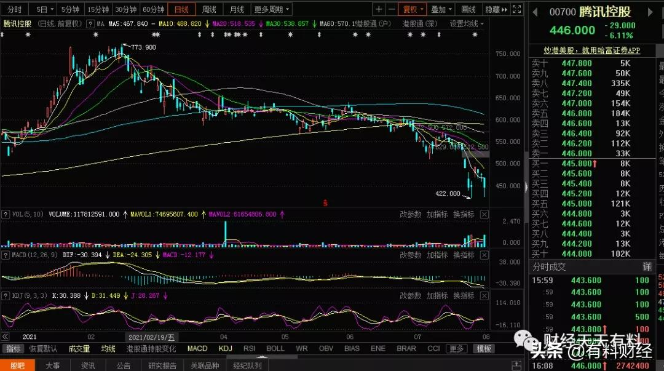The height and width of the screenshot is (371, 664).
Task: Switch to 30分钟 period
Action: 126,9
